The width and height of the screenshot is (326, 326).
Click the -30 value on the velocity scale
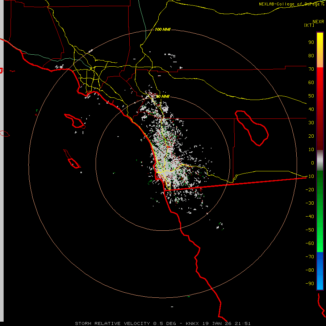click(310, 203)
